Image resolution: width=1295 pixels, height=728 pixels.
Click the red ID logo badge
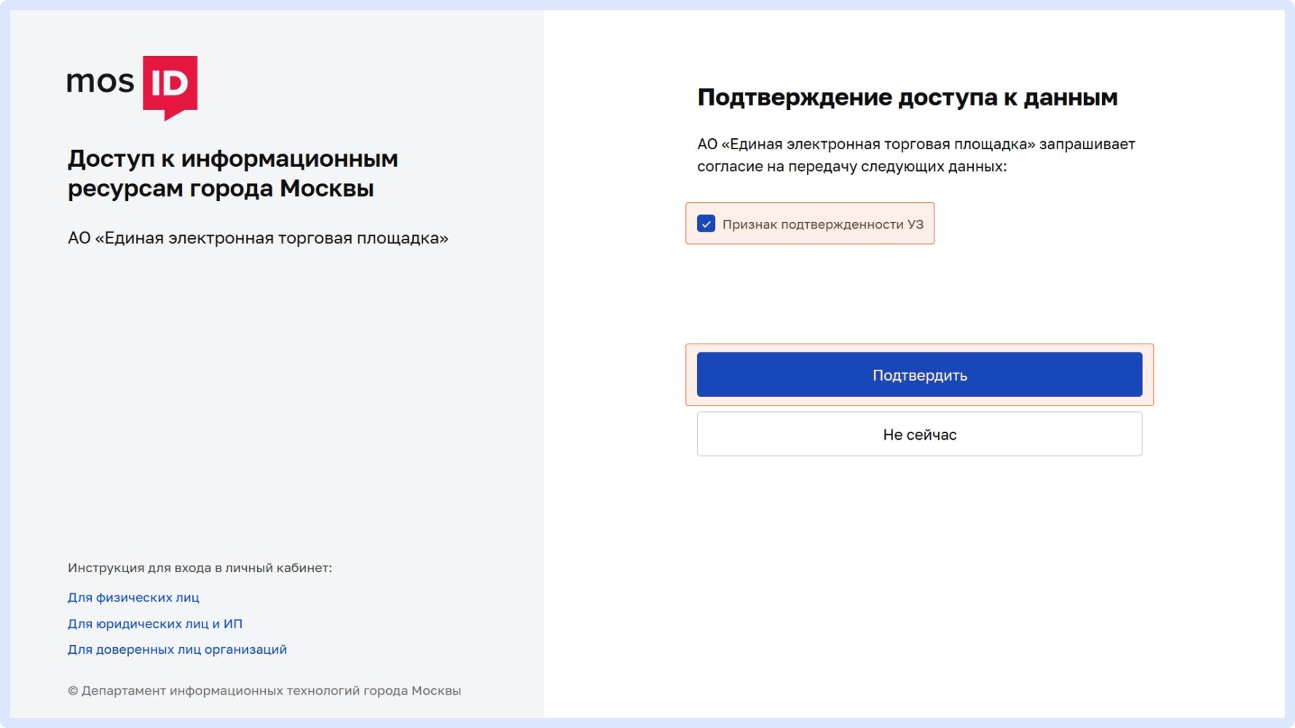pyautogui.click(x=170, y=87)
